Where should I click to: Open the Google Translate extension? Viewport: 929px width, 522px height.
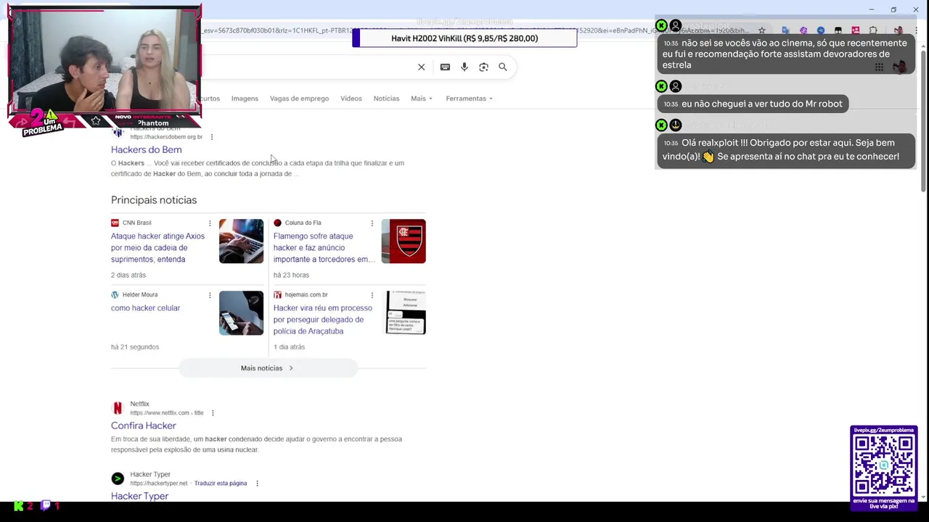(786, 30)
